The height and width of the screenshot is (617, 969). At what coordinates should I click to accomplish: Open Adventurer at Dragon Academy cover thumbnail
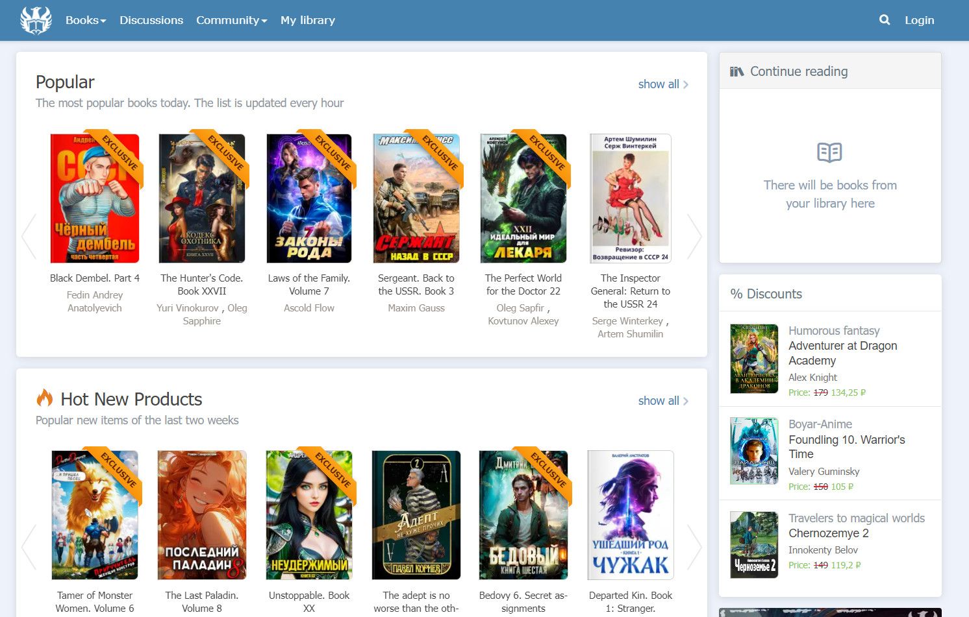[x=754, y=359]
